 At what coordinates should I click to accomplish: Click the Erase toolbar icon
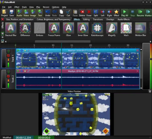coord(89,13)
